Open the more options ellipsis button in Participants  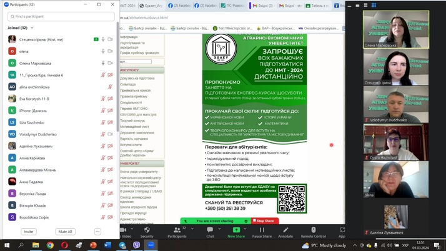point(97,232)
